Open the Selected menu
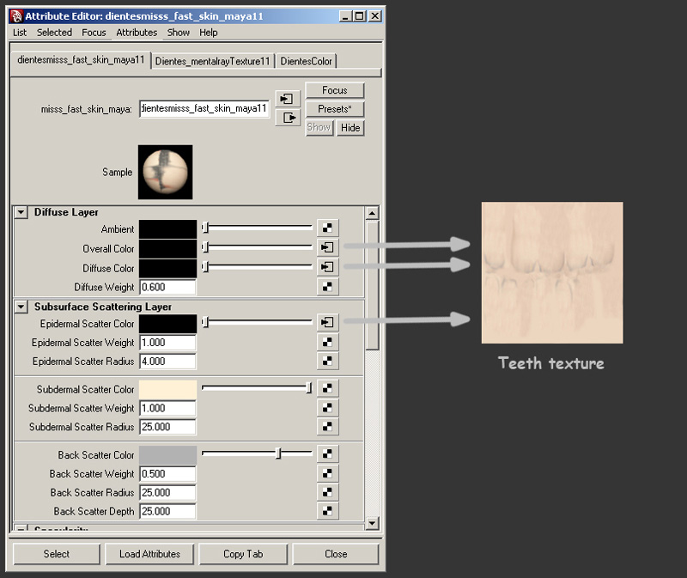This screenshot has height=578, width=687. [x=54, y=33]
